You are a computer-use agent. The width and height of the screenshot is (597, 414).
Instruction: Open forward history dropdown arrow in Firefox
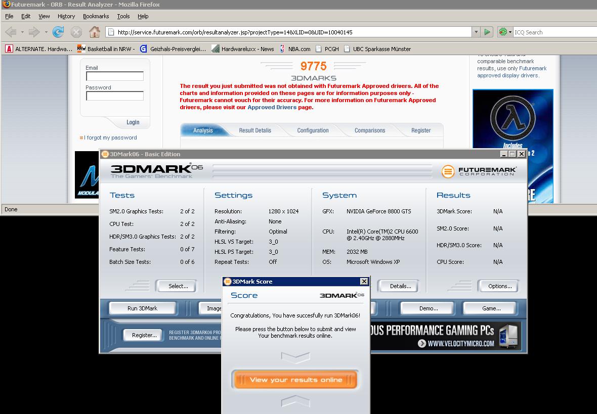(x=46, y=32)
